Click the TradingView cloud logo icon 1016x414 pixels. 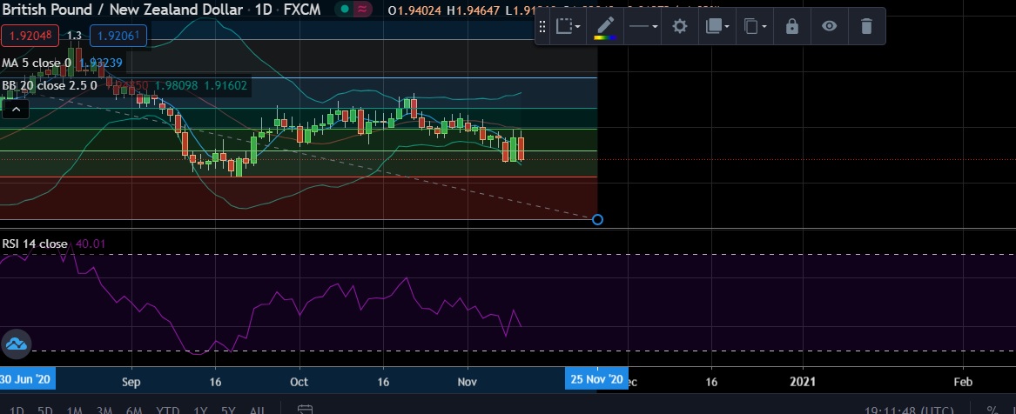point(15,344)
